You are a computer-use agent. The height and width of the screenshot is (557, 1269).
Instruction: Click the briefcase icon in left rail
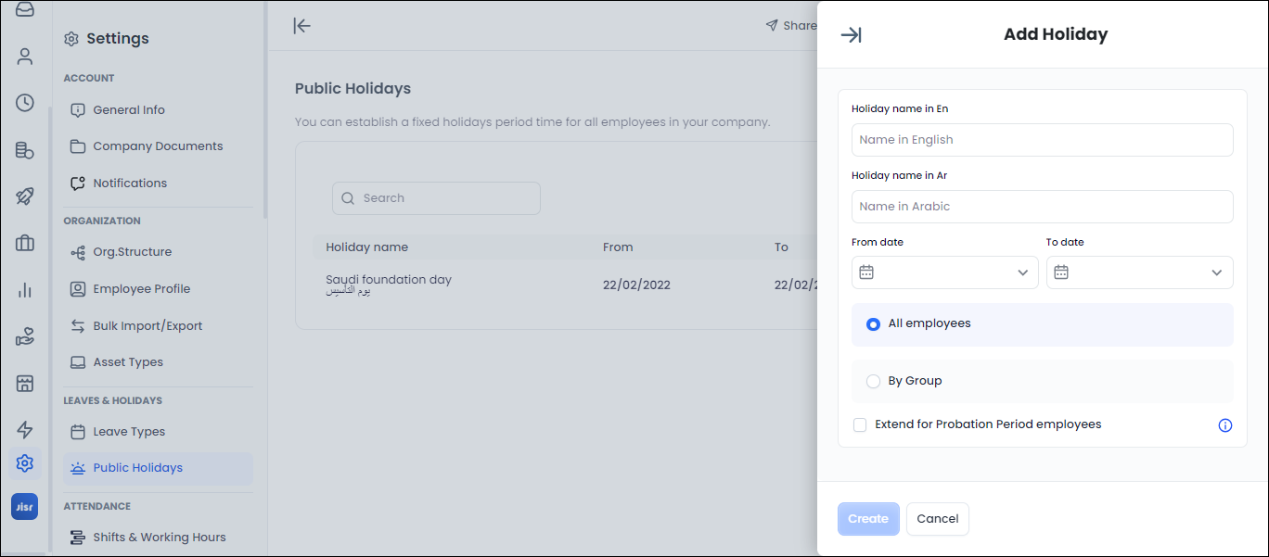(25, 244)
